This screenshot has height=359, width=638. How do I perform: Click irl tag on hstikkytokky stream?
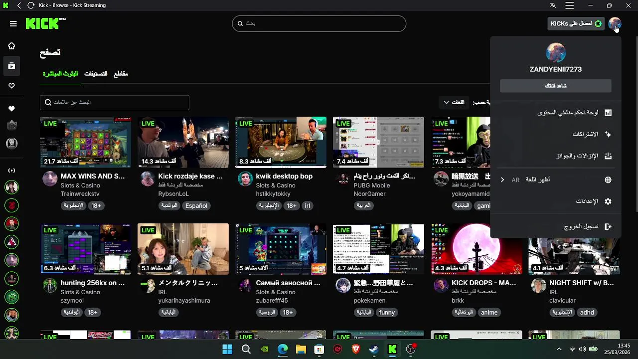tap(308, 206)
